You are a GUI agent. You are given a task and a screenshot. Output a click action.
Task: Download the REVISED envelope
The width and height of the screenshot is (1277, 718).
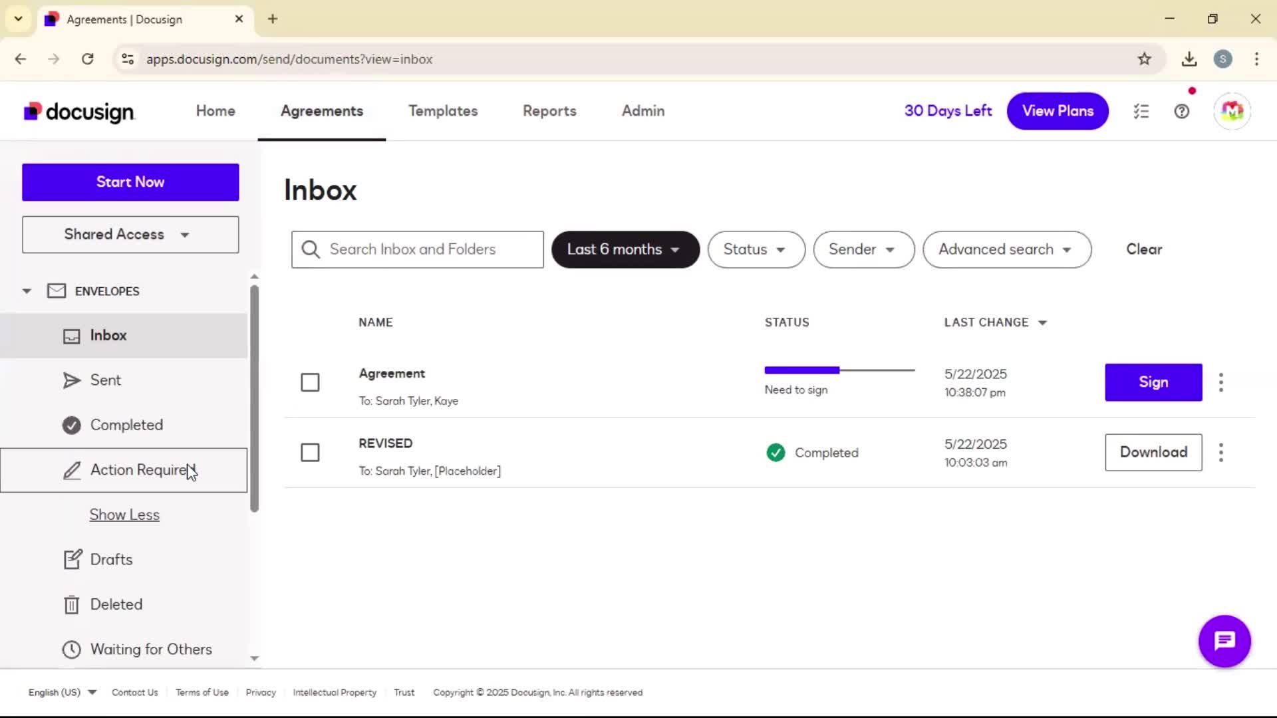coord(1153,453)
